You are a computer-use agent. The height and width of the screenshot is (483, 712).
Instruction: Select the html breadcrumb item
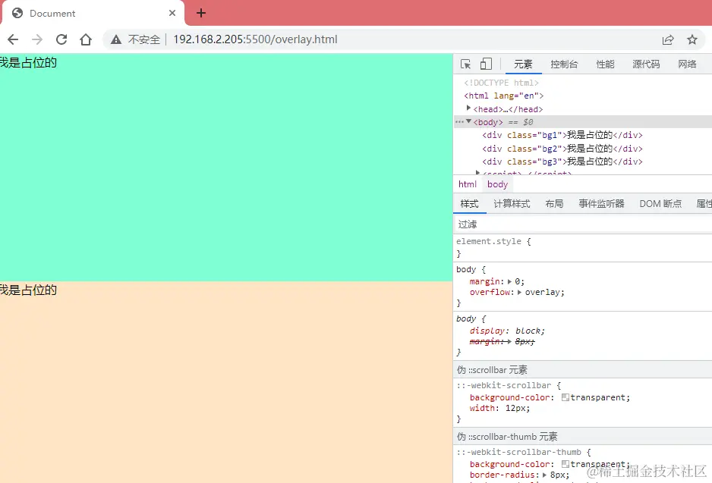point(467,183)
